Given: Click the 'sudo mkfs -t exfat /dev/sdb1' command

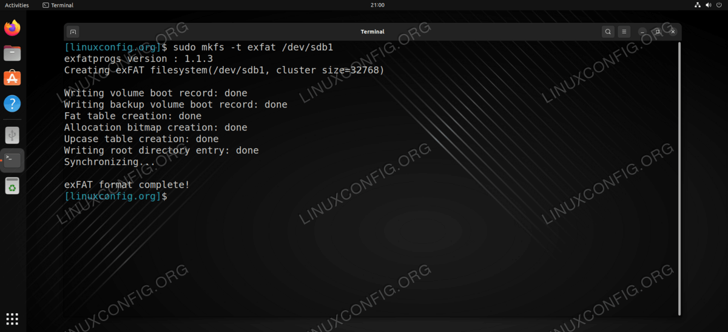Looking at the screenshot, I should (253, 47).
